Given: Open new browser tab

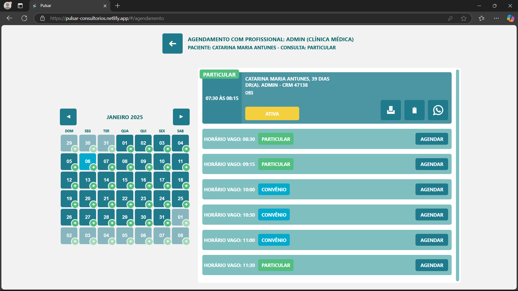Looking at the screenshot, I should point(117,6).
